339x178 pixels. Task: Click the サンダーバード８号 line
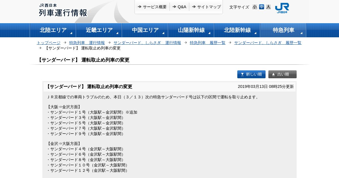(86, 160)
